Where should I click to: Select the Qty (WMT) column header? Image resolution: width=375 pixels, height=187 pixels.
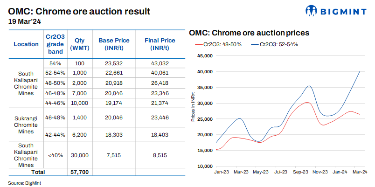80,44
